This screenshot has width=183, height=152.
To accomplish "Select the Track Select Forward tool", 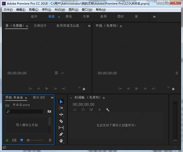I will tap(61, 108).
